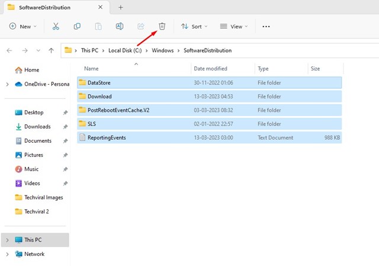Open the View layout dropdown

tap(233, 26)
